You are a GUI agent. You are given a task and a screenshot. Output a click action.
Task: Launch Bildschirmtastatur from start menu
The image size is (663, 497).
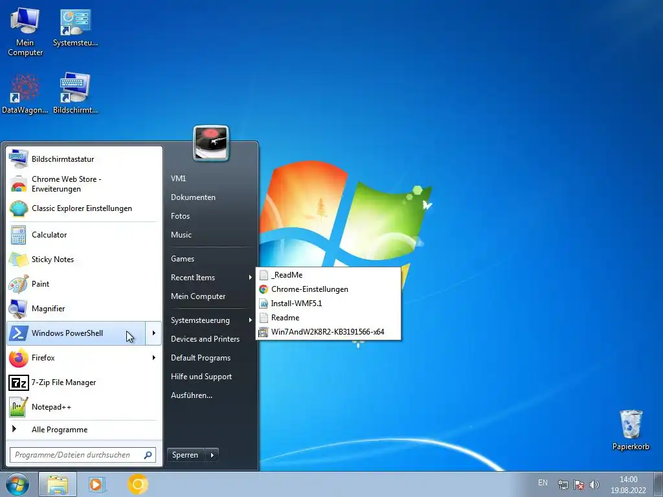[x=85, y=159]
